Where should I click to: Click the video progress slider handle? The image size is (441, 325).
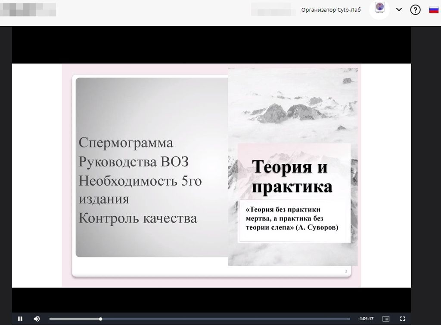[x=100, y=319]
